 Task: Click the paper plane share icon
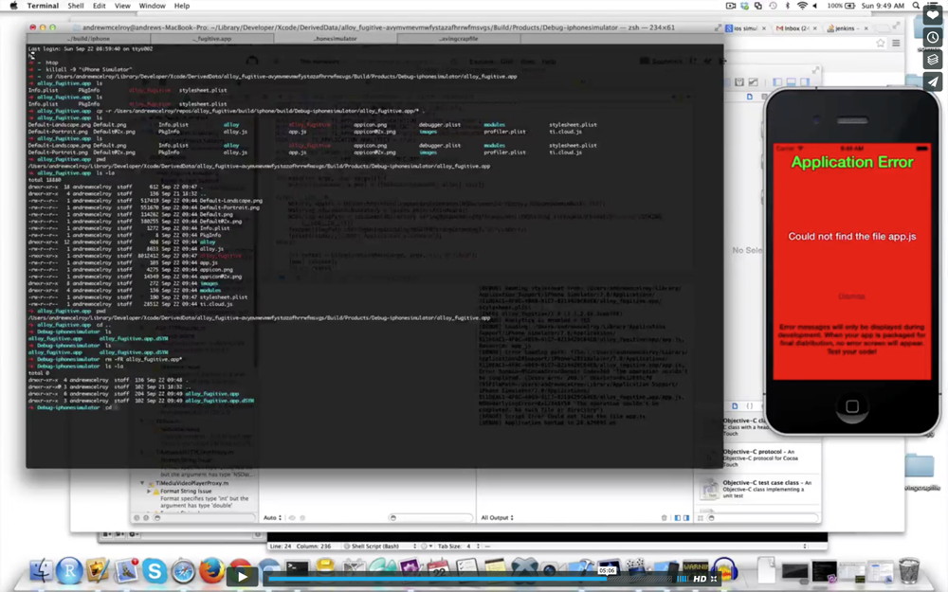[933, 81]
